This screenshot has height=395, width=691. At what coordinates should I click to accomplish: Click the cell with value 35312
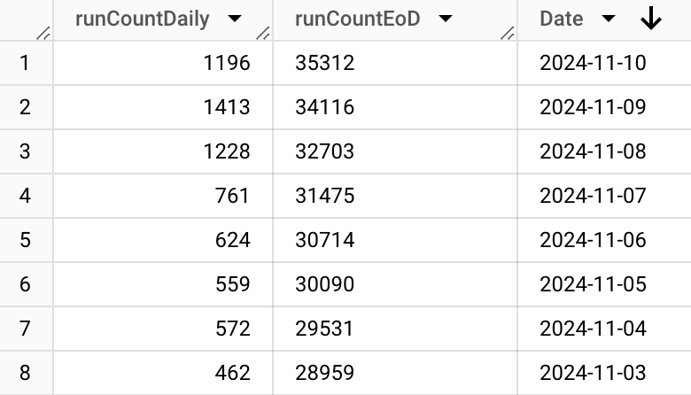click(395, 63)
